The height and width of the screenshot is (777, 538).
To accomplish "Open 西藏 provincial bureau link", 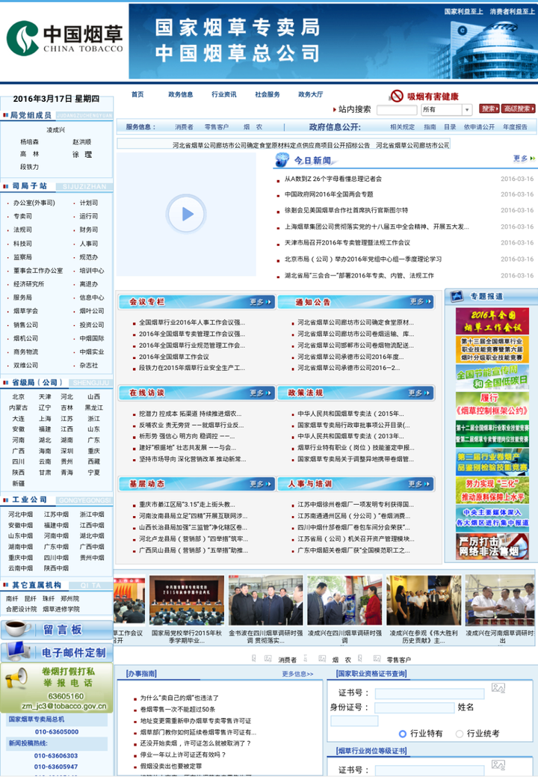I will (x=94, y=461).
